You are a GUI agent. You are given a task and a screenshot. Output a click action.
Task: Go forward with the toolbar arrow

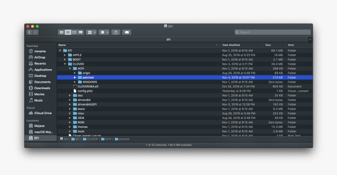pos(35,32)
